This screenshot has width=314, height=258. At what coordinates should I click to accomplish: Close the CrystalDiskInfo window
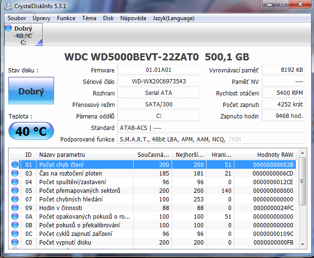300,4
